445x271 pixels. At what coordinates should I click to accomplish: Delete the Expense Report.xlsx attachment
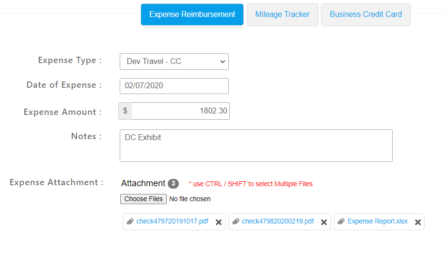coord(418,222)
